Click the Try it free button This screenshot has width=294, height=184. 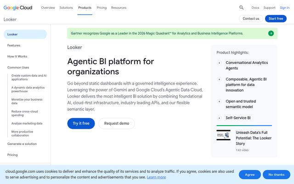pos(81,123)
